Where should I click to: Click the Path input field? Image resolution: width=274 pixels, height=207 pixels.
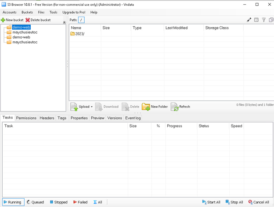tap(81, 20)
